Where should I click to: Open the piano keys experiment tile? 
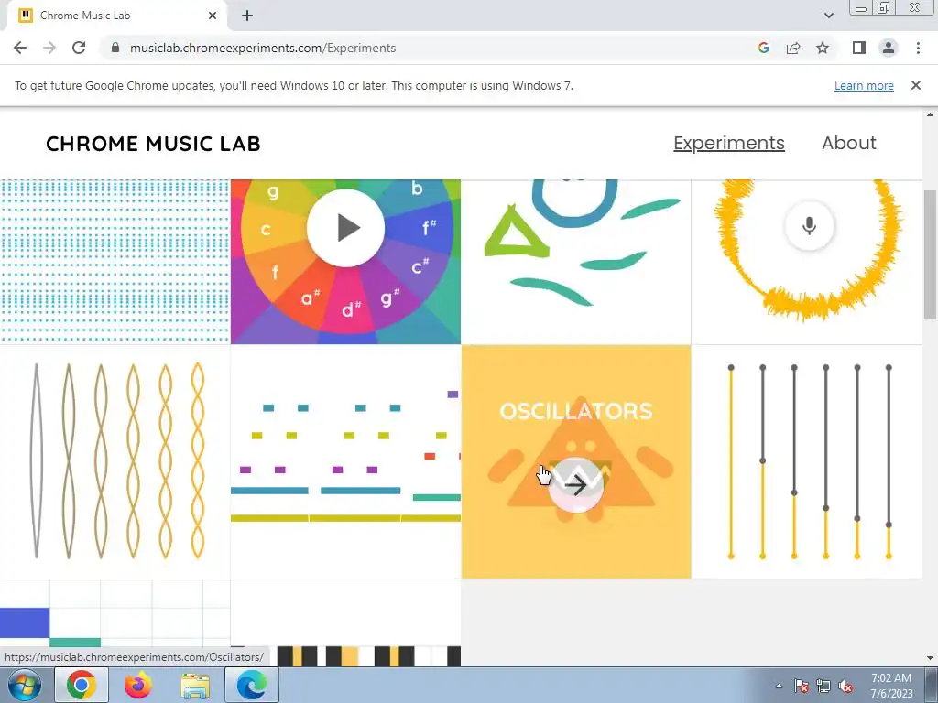tap(345, 622)
